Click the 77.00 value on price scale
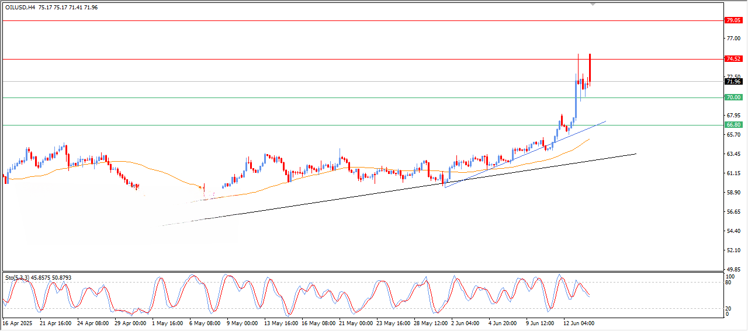 (x=733, y=38)
